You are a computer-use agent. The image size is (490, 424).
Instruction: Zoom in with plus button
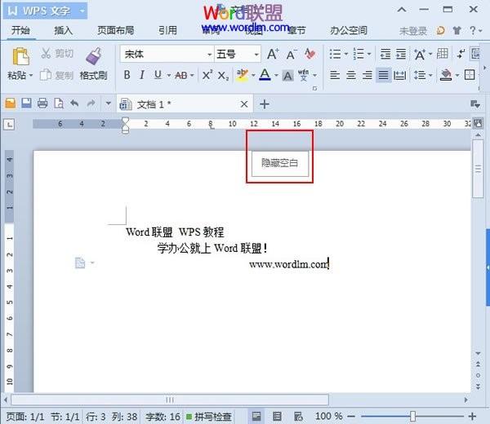[x=472, y=416]
